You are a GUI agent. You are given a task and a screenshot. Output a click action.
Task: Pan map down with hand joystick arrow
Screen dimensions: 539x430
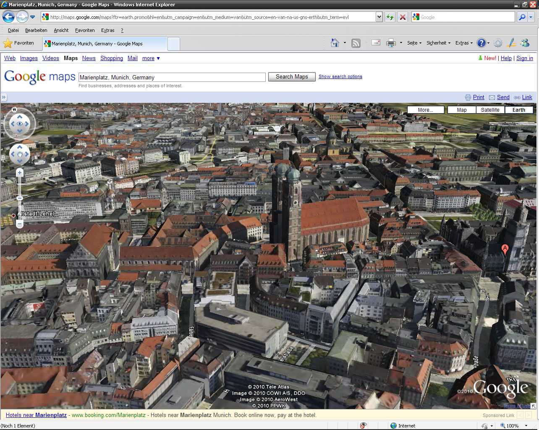[x=20, y=161]
